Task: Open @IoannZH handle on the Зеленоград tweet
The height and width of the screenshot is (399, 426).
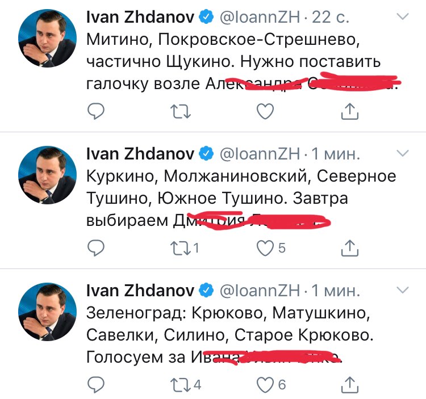Action: click(258, 291)
